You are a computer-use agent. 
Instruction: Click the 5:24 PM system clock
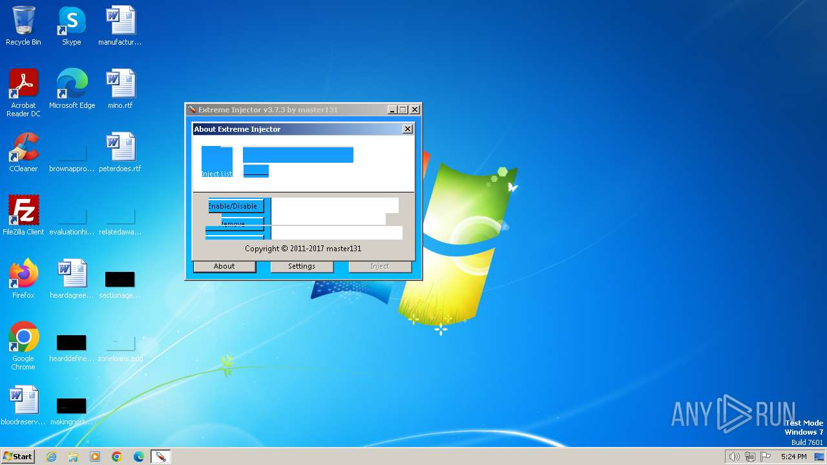(x=793, y=457)
